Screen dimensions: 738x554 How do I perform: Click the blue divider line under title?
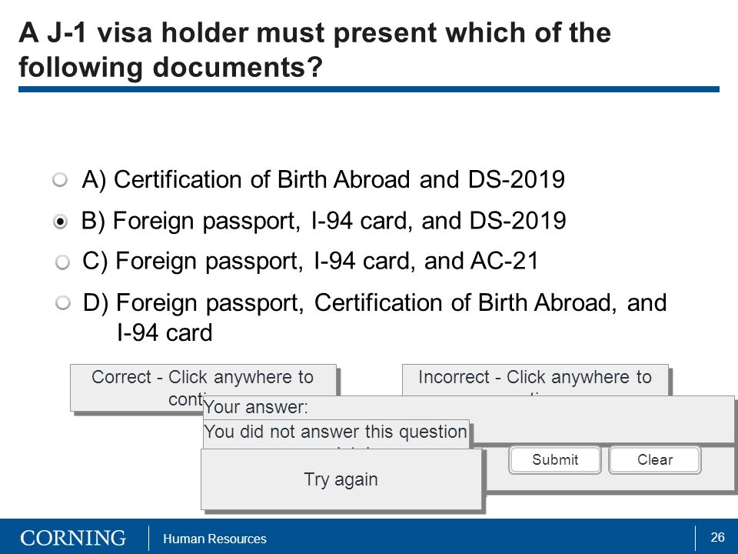tap(369, 89)
